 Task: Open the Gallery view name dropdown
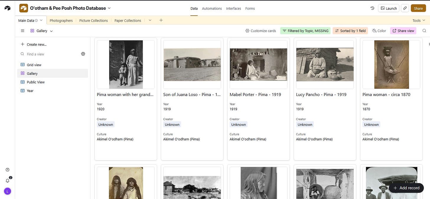42,31
